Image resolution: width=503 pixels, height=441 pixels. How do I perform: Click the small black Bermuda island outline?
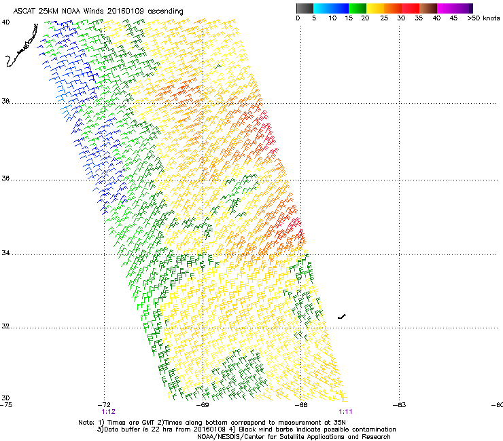pyautogui.click(x=342, y=317)
